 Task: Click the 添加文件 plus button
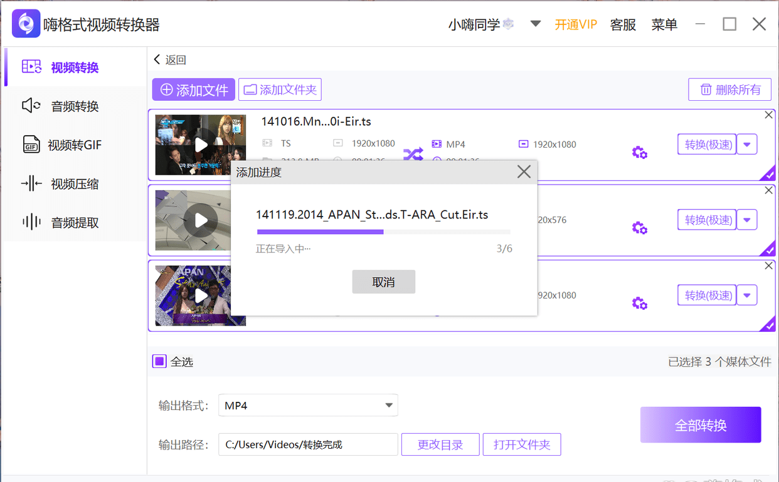tap(193, 89)
